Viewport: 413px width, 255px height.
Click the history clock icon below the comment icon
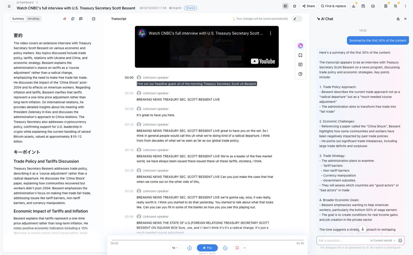click(x=300, y=74)
